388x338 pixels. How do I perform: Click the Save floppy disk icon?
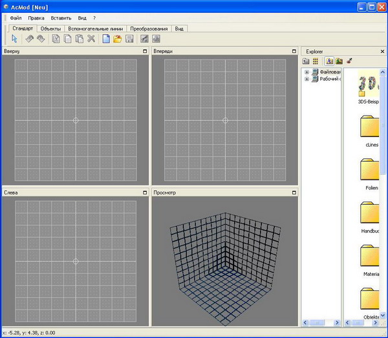point(129,39)
